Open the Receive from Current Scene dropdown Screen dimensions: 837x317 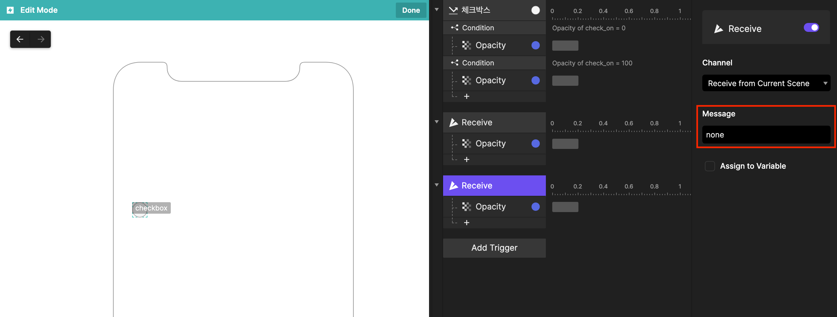(766, 83)
